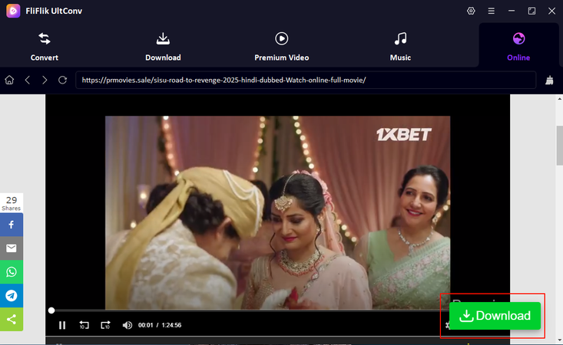
Task: Click the 29 Shares counter
Action: tap(12, 203)
